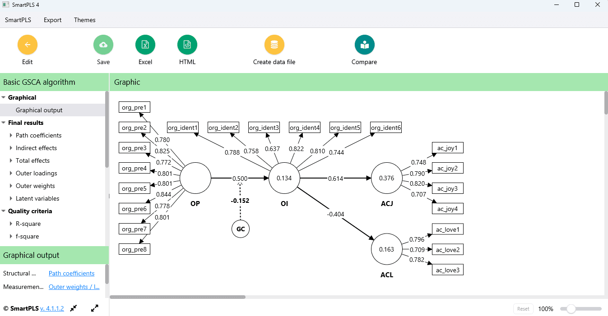Click the org_pre8 indicator box
608x316 pixels.
[x=135, y=249]
